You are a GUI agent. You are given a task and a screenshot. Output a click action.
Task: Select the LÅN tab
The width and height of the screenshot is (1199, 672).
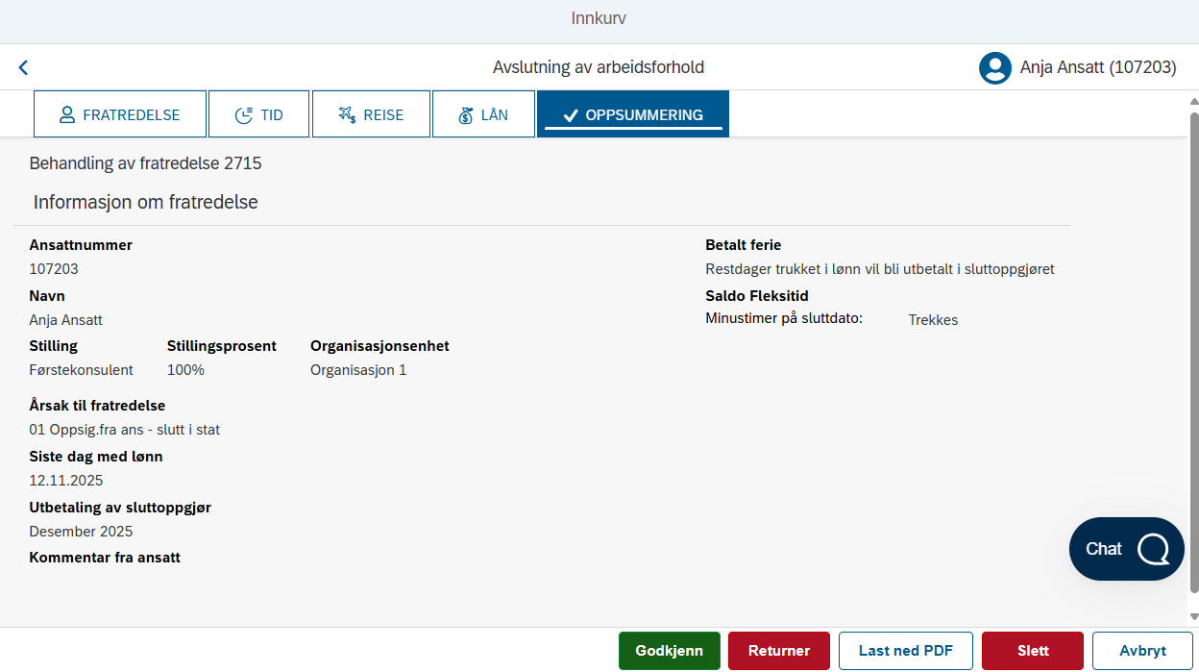click(483, 114)
